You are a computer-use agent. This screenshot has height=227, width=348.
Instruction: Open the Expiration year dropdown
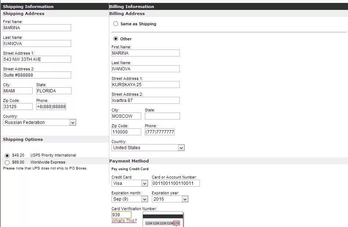click(x=170, y=199)
